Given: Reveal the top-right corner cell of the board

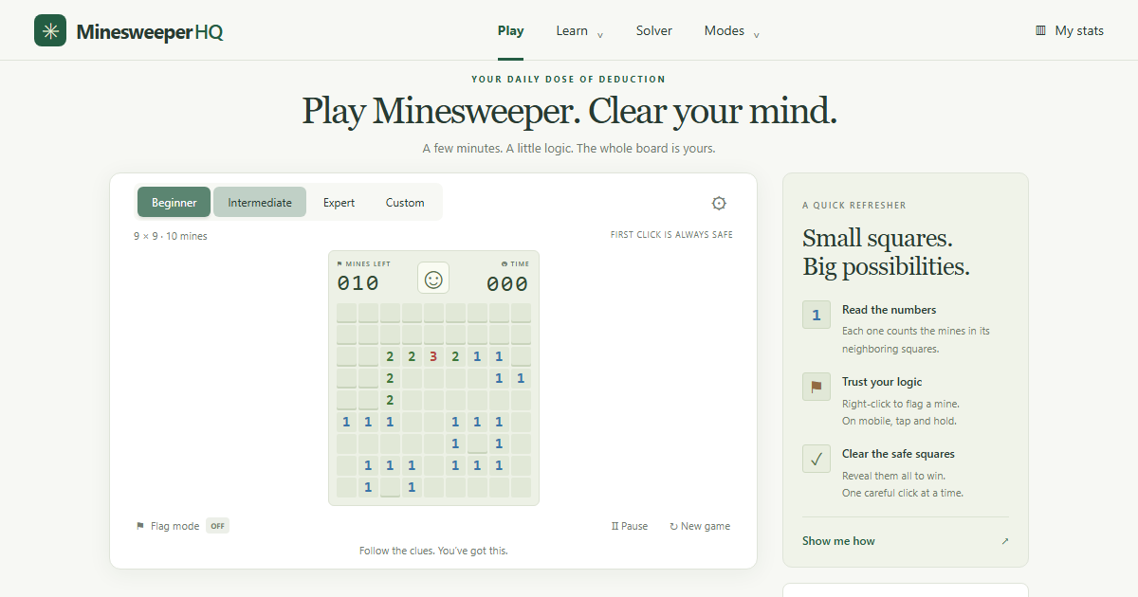Looking at the screenshot, I should pyautogui.click(x=521, y=313).
